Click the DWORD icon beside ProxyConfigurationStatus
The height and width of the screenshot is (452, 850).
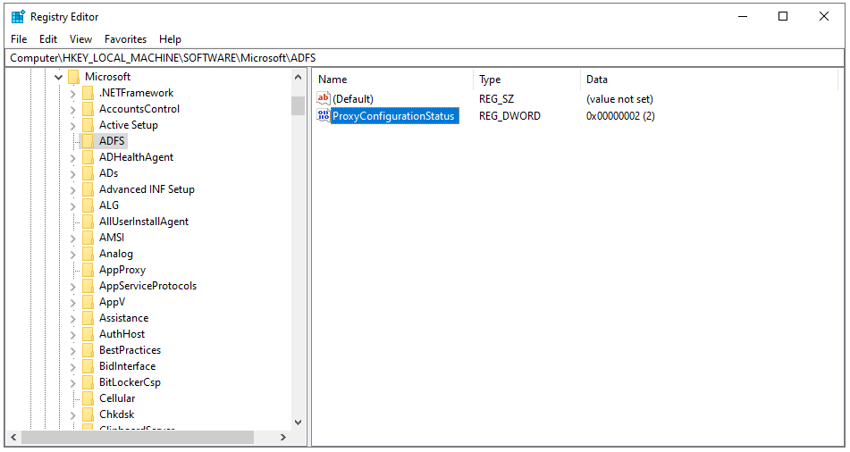click(x=323, y=116)
